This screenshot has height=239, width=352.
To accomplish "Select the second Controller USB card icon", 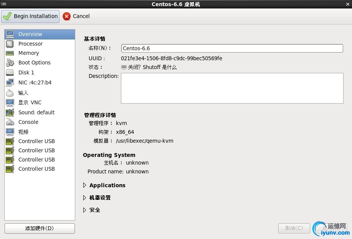I will coord(10,151).
